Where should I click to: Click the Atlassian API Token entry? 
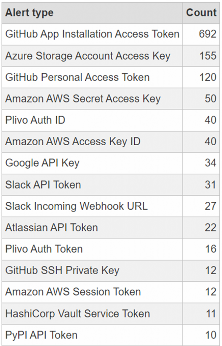(x=51, y=228)
